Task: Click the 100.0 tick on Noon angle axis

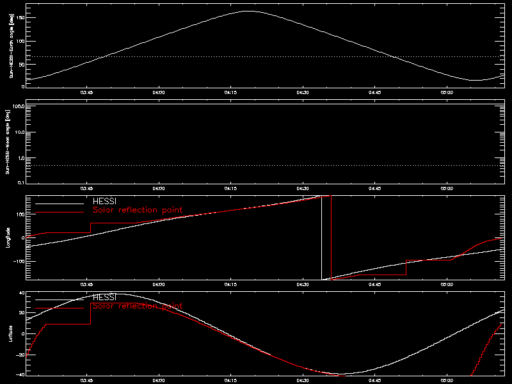Action: (x=19, y=106)
